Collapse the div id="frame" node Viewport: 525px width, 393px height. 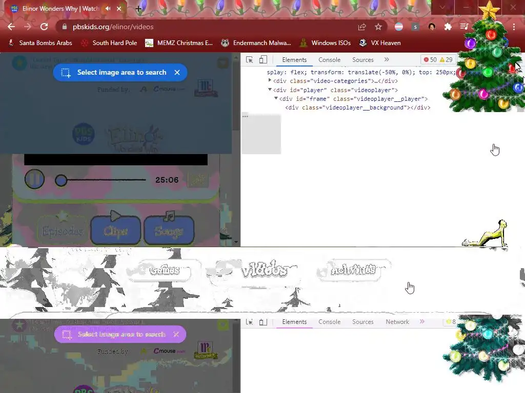pos(276,98)
